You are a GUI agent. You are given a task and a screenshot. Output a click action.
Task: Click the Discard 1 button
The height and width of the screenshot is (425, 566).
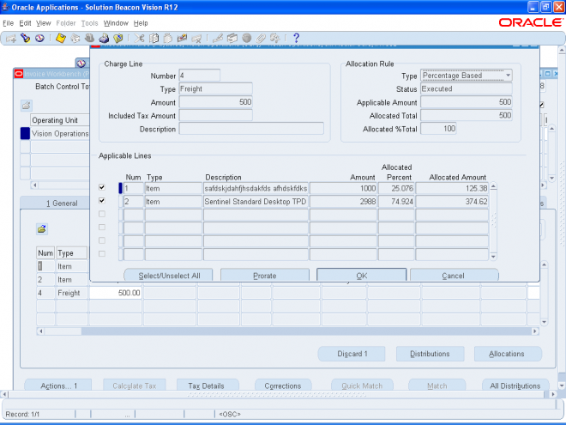click(352, 354)
